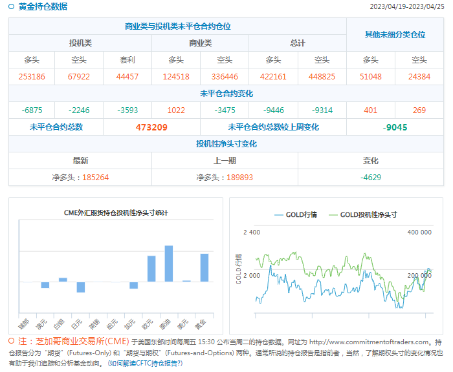Click the blue line marker for GOLD行情
Screen dimensions: 453x372
[x=278, y=214]
